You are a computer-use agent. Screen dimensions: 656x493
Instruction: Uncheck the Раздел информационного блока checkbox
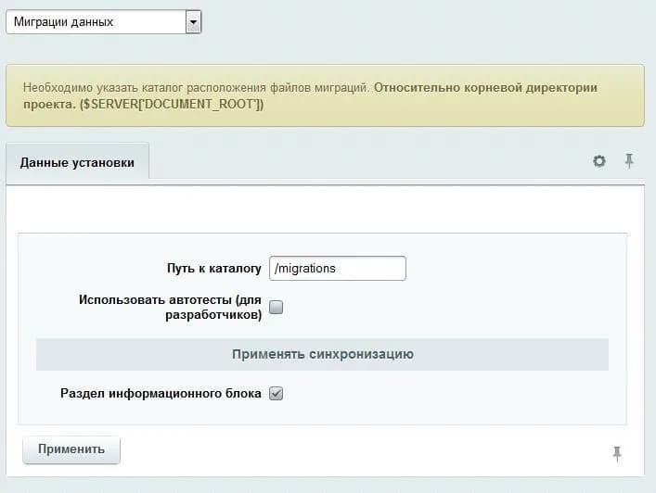pyautogui.click(x=277, y=393)
